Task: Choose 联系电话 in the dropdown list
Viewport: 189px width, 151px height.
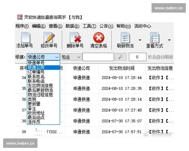Action: coord(43,81)
